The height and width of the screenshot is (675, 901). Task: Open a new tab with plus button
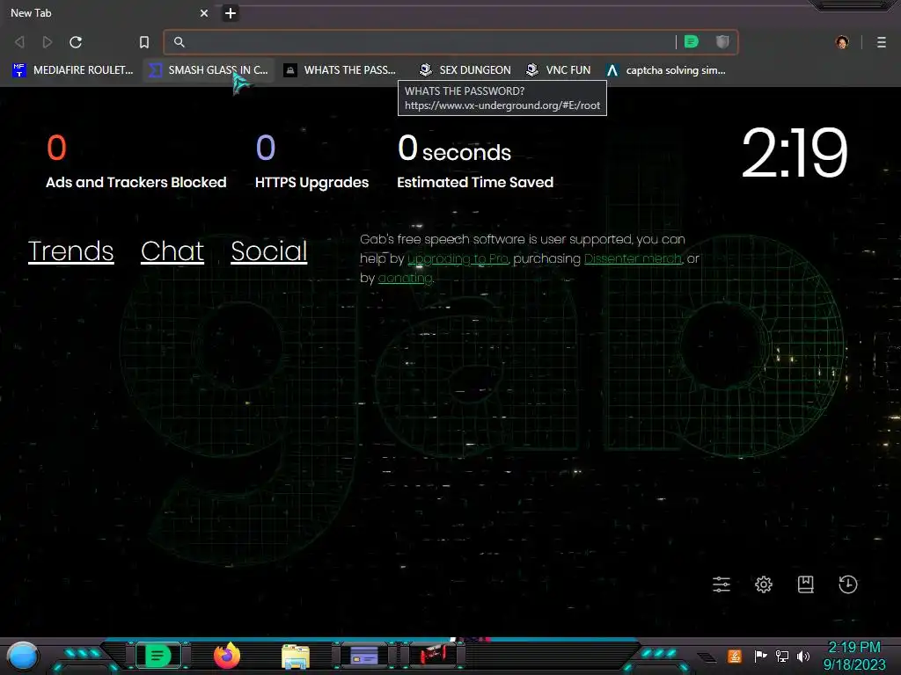pos(230,13)
